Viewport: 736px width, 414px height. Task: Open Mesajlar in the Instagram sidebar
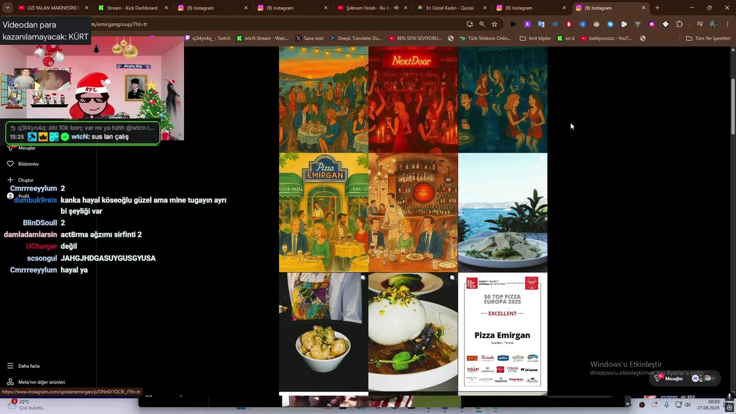[22, 148]
